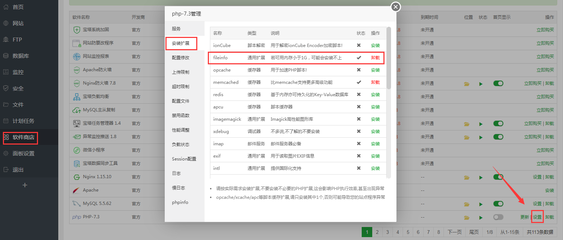Click the extension list vertical scrollbar
The image size is (563, 240).
pyautogui.click(x=389, y=58)
